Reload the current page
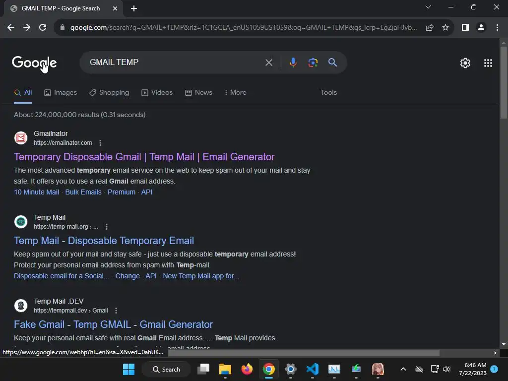The width and height of the screenshot is (508, 381). coord(43,28)
